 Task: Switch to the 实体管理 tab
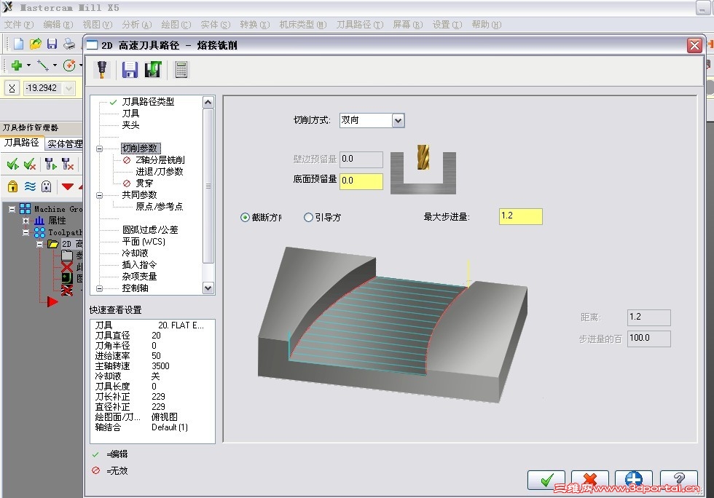tap(64, 144)
